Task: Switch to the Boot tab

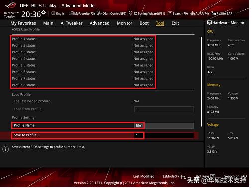Action: coord(144,23)
